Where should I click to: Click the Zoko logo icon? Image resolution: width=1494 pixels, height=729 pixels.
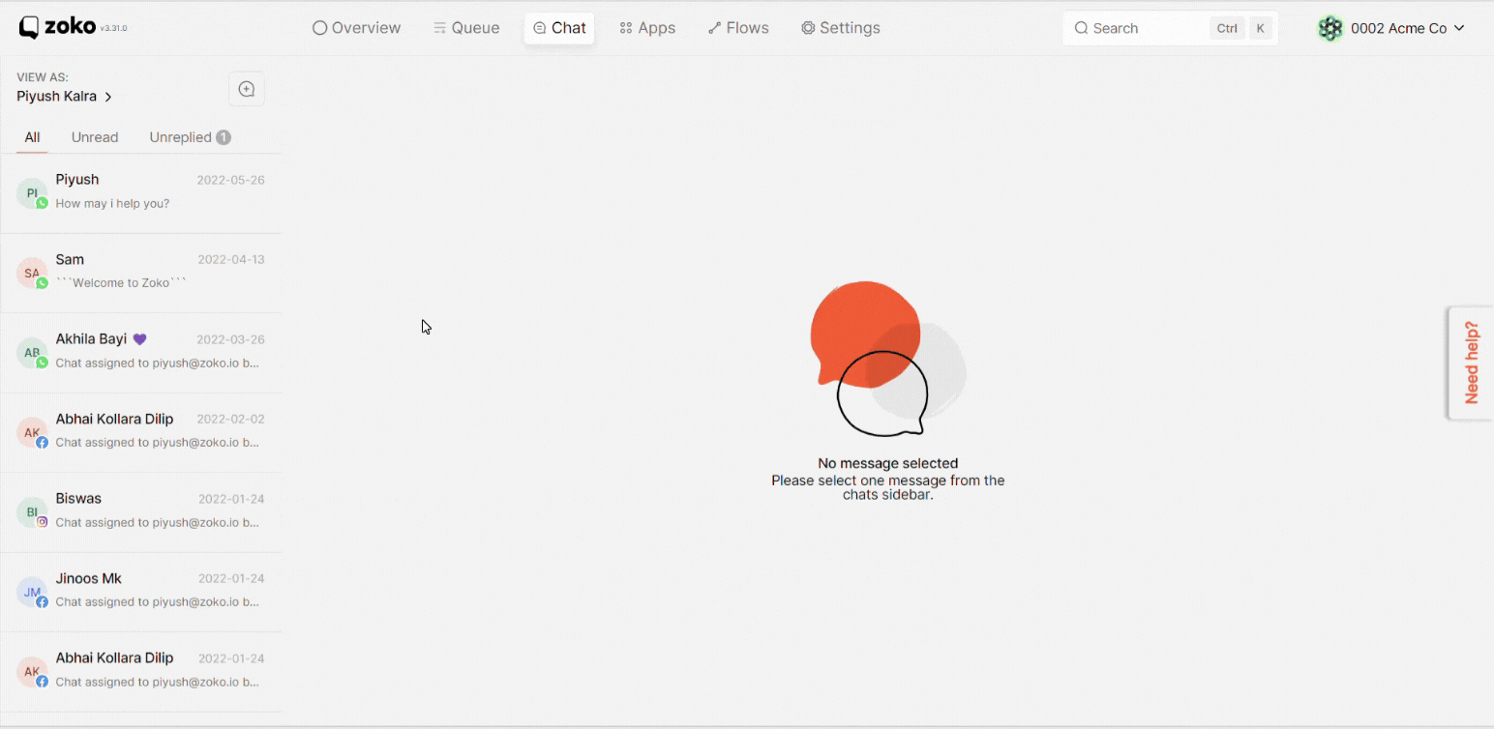[30, 28]
